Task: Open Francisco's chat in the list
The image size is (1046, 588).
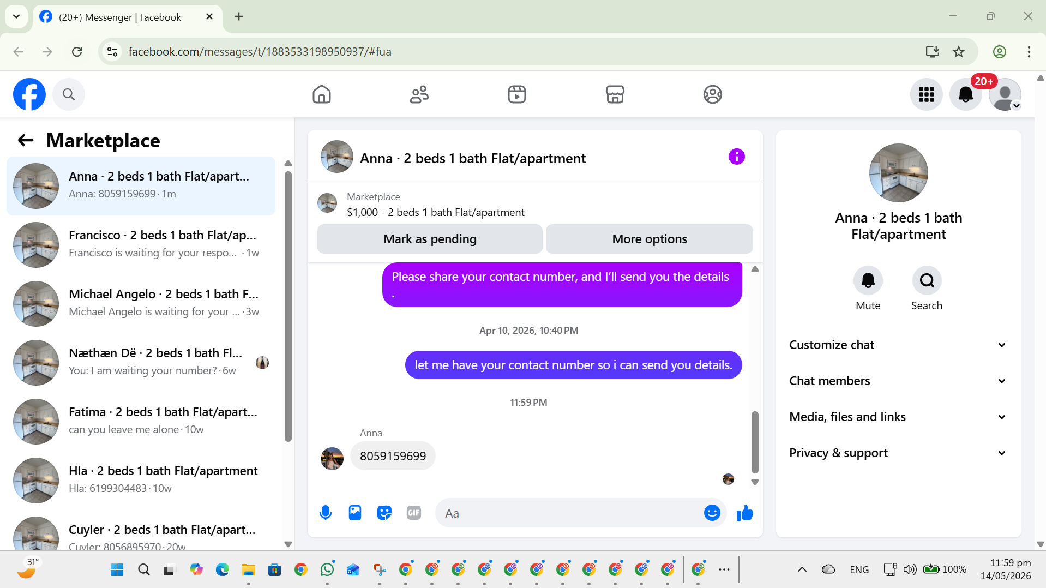Action: coord(141,245)
